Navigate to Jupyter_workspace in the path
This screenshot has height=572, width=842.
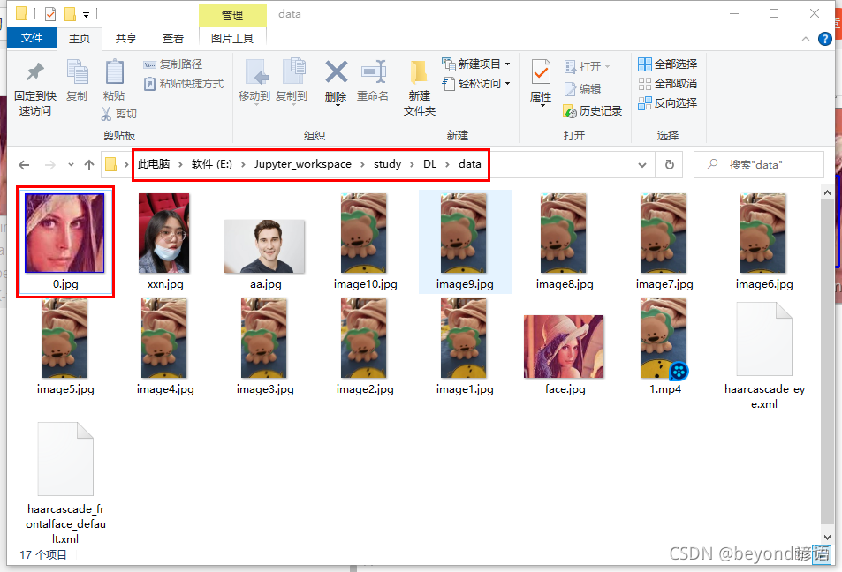pos(303,164)
